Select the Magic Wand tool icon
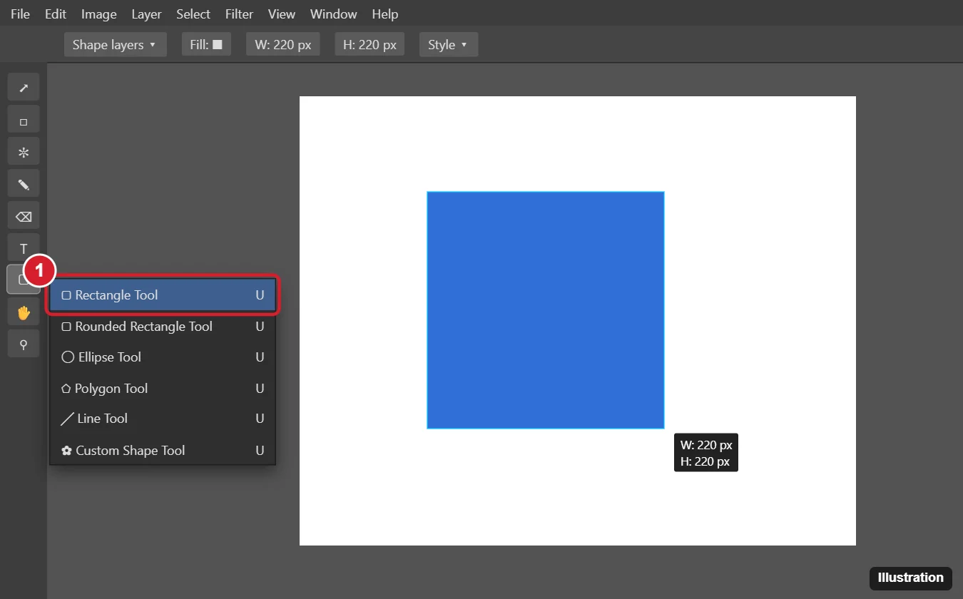 (24, 152)
